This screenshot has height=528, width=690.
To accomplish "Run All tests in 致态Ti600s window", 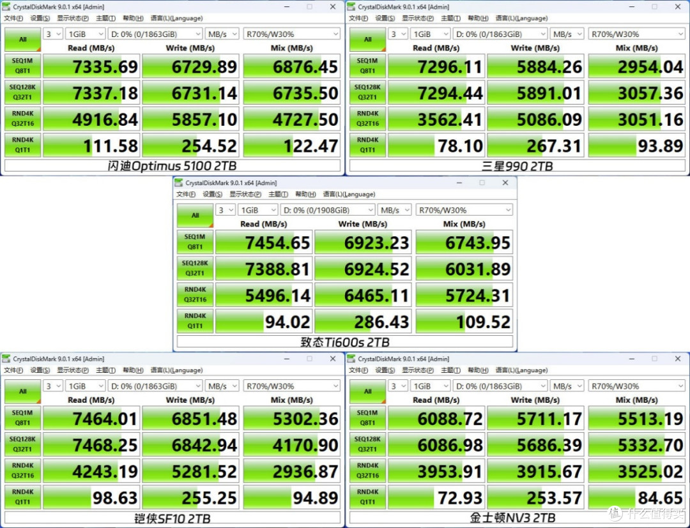I will pos(195,215).
